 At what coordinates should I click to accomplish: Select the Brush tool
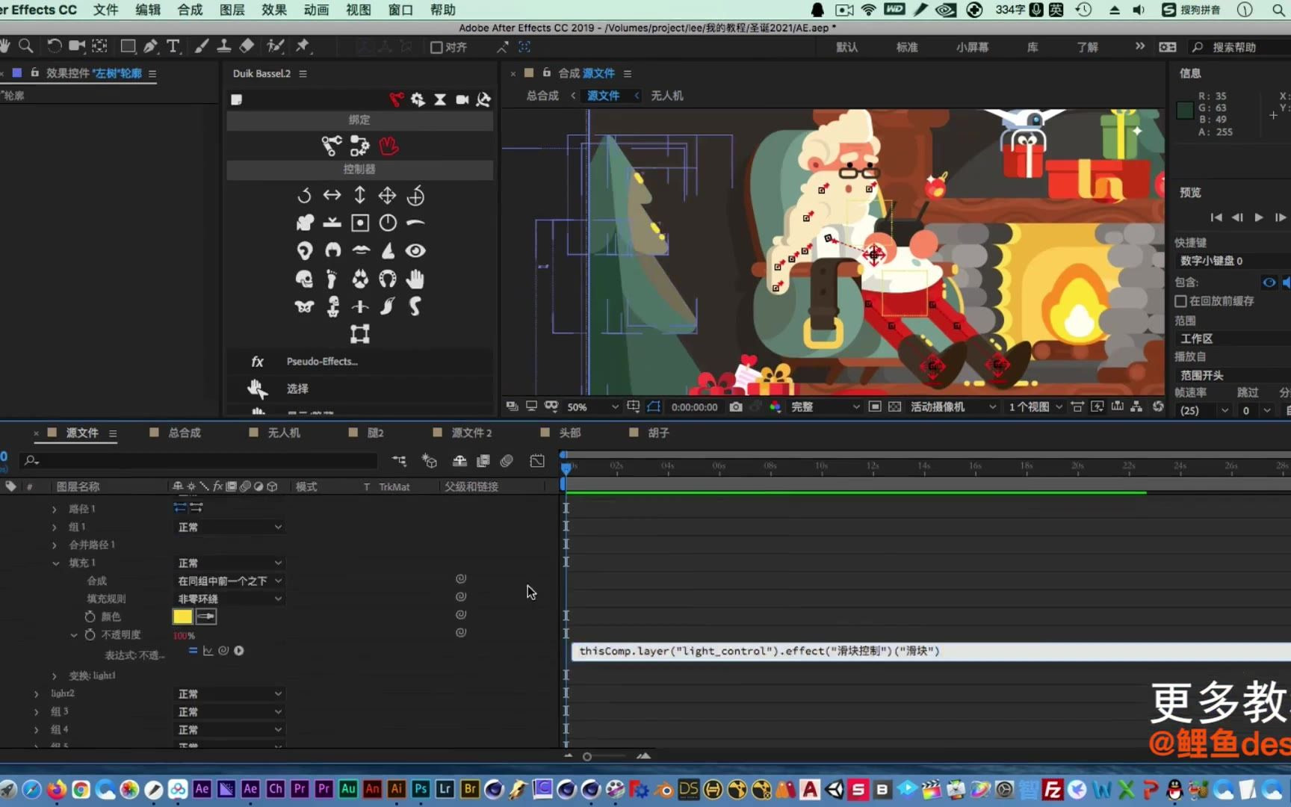tap(202, 46)
